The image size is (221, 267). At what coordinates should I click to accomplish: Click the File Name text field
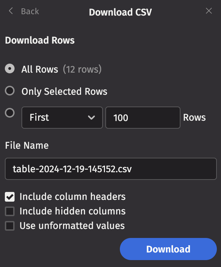pos(111,169)
